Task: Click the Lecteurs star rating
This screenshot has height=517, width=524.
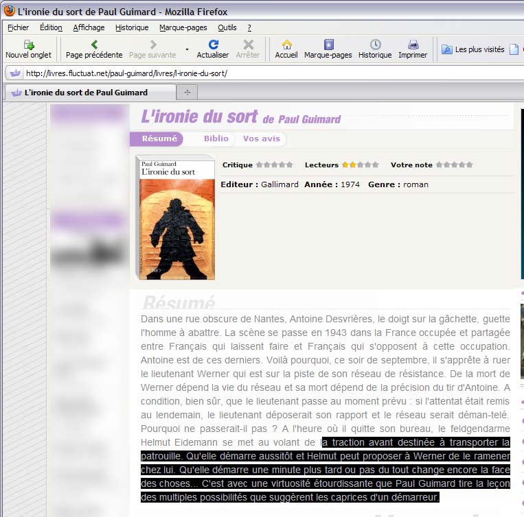Action: coord(361,165)
